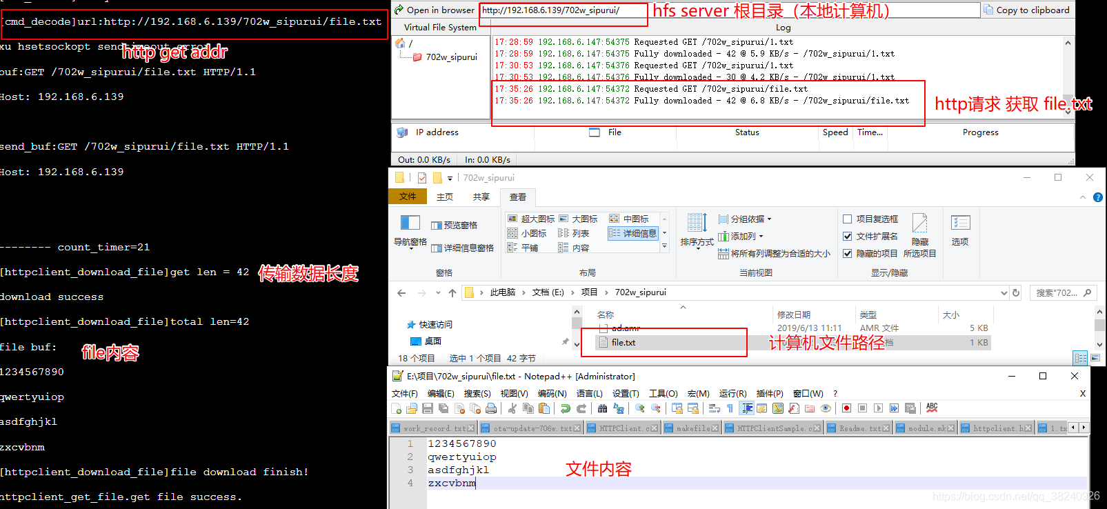Open Explorer address bar history dropdown
Image resolution: width=1107 pixels, height=509 pixels.
coord(1004,292)
